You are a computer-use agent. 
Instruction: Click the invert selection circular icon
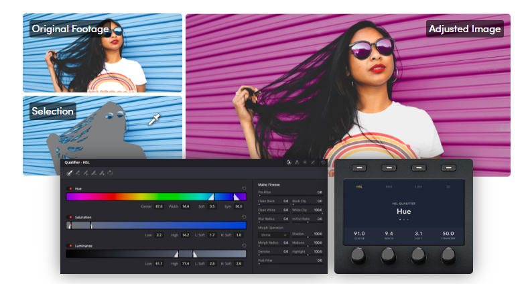(x=110, y=173)
